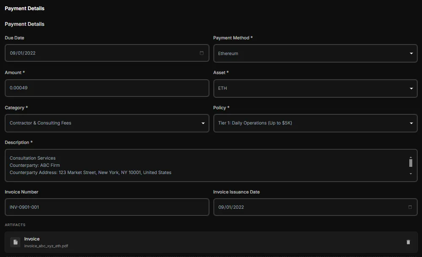Click the Description scrollbar up arrow
This screenshot has width=422, height=257.
tap(411, 157)
